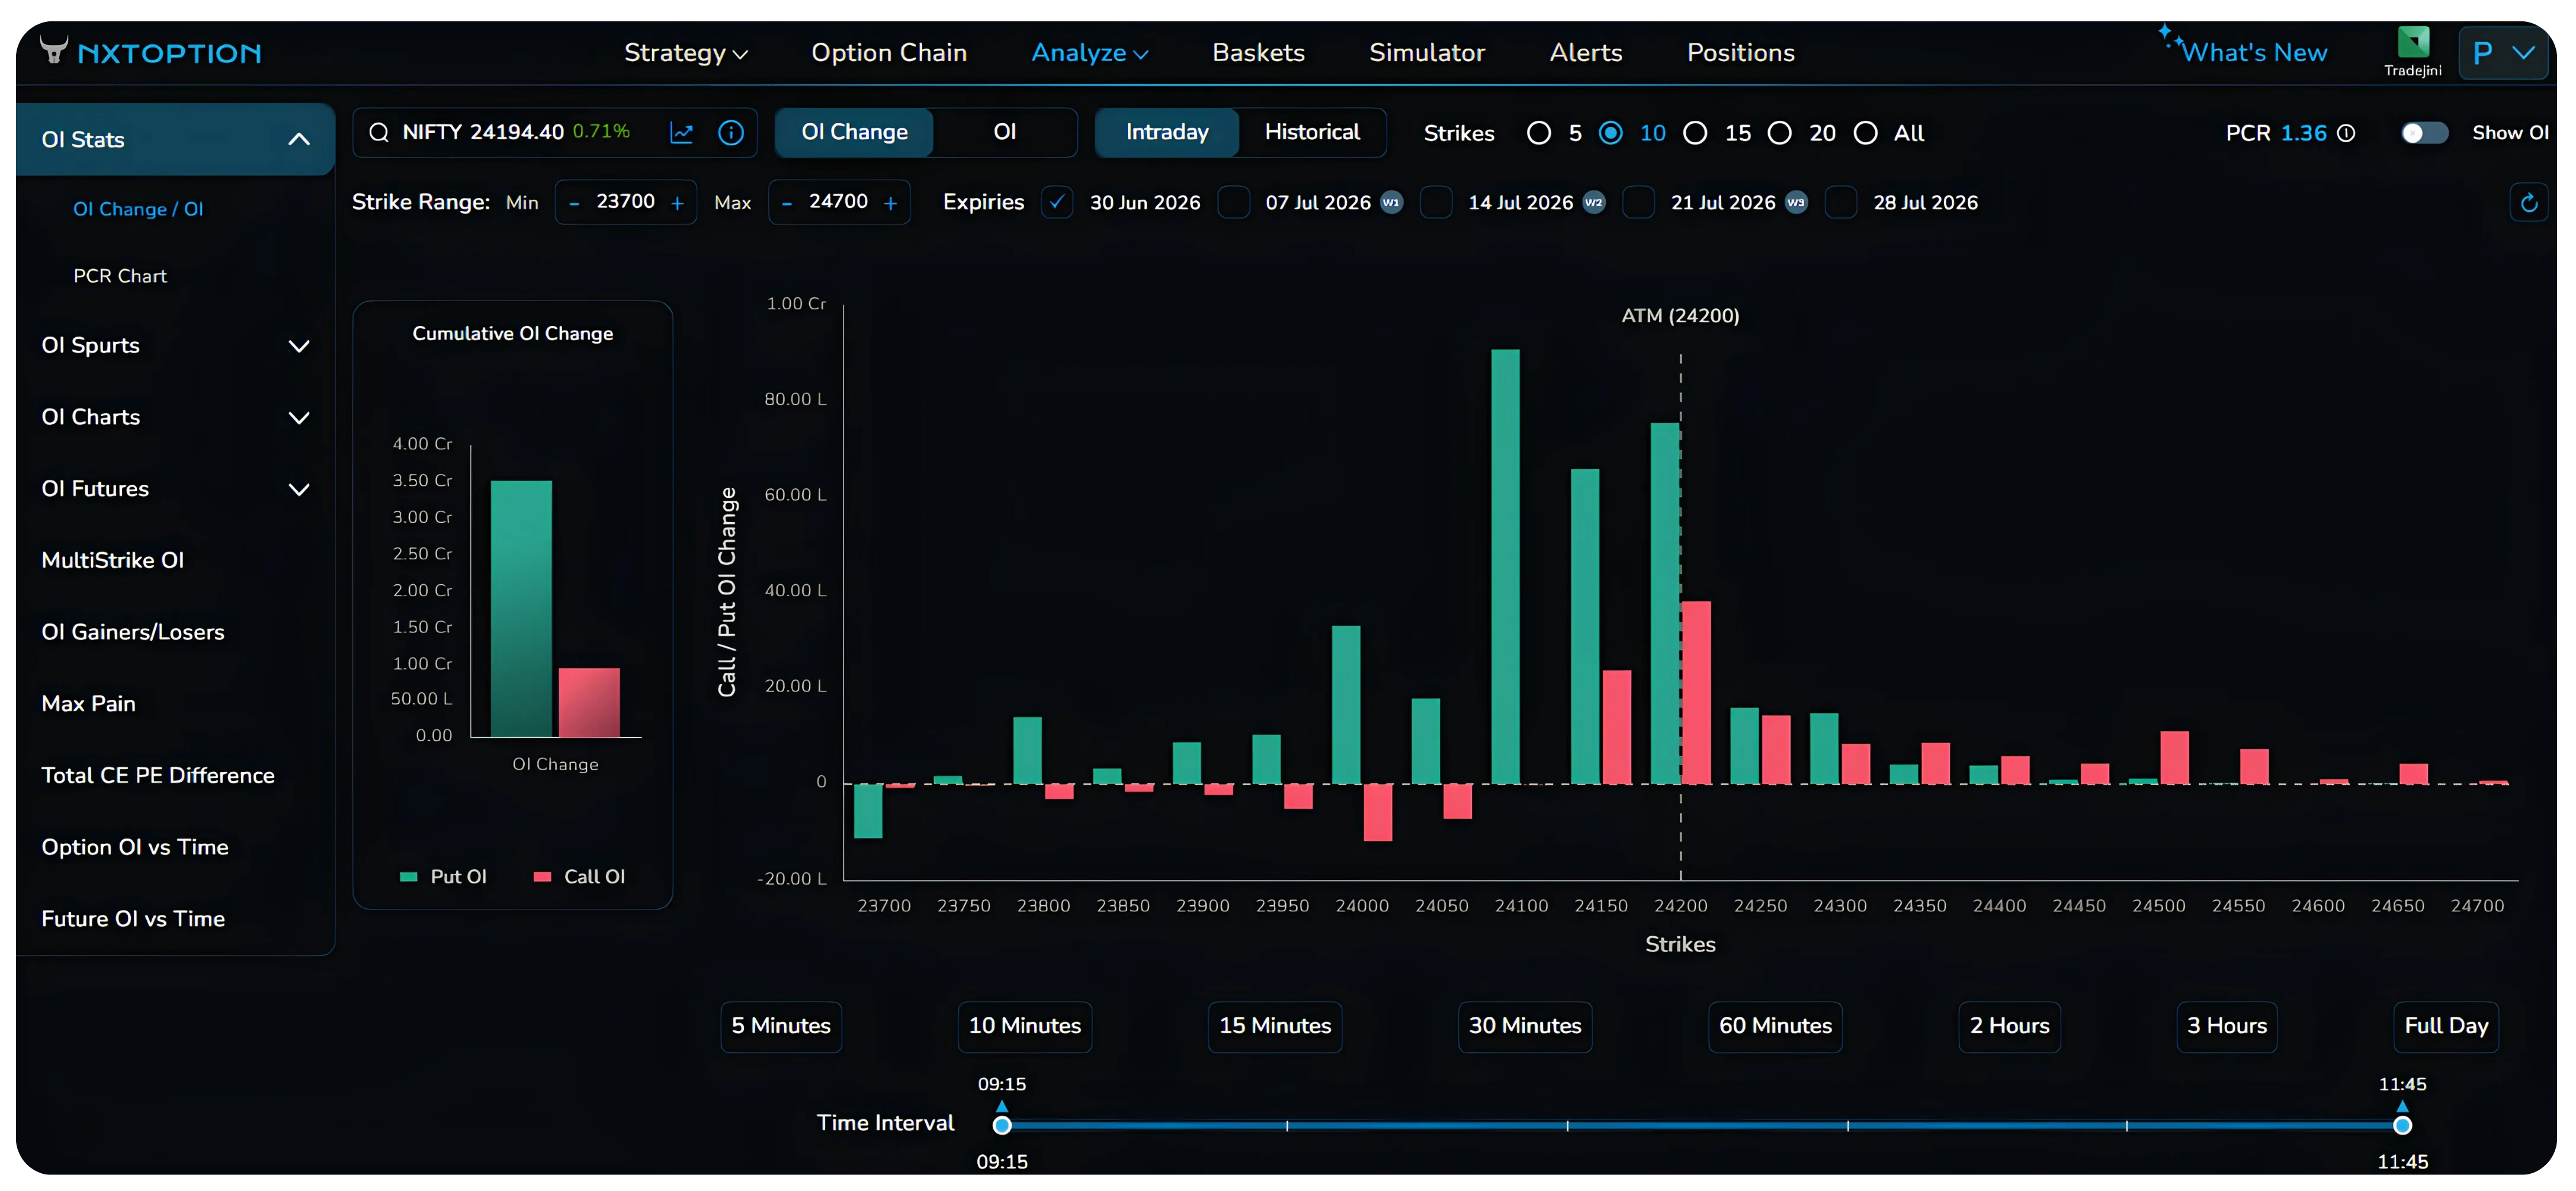Increase the Min strike with its plus icon
This screenshot has width=2576, height=1191.
click(677, 203)
